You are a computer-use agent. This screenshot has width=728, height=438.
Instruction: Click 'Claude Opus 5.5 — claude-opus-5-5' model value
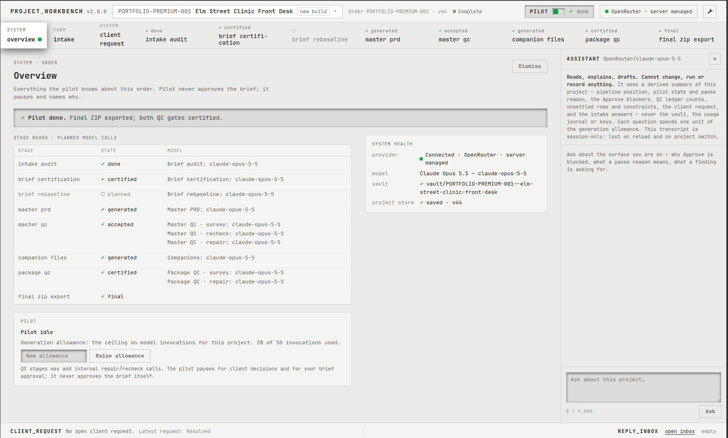473,174
